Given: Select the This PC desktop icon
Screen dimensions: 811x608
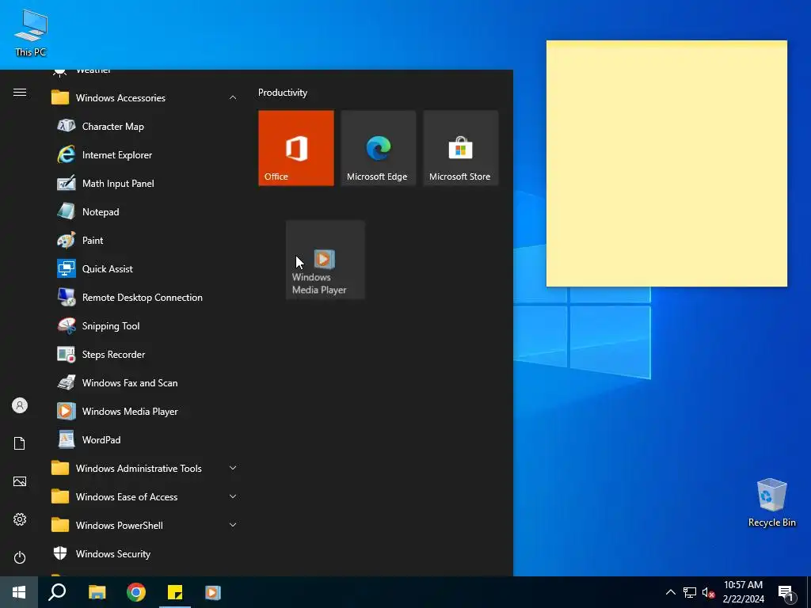Looking at the screenshot, I should coord(31,33).
